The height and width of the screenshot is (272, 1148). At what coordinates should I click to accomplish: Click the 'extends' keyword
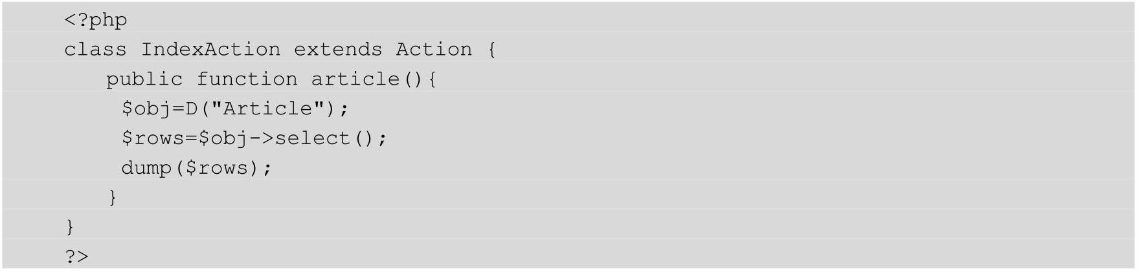click(x=338, y=49)
